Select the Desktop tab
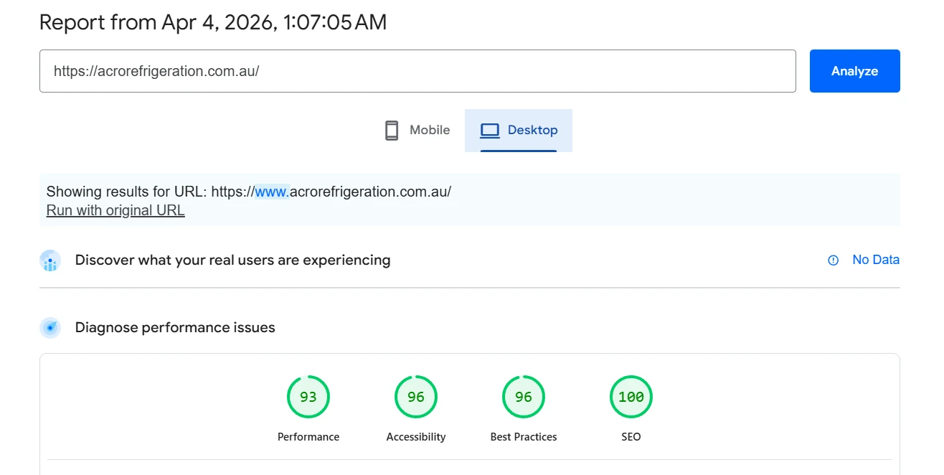Screen dimensions: 944x475 point(519,131)
